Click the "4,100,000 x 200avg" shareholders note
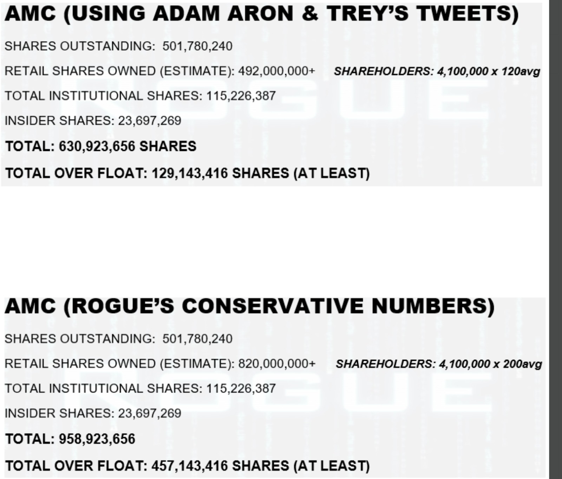The width and height of the screenshot is (562, 479). click(439, 364)
